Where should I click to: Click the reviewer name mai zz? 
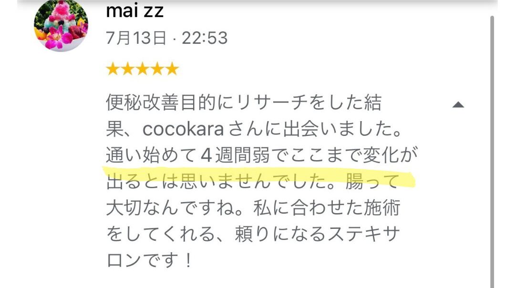coord(134,10)
